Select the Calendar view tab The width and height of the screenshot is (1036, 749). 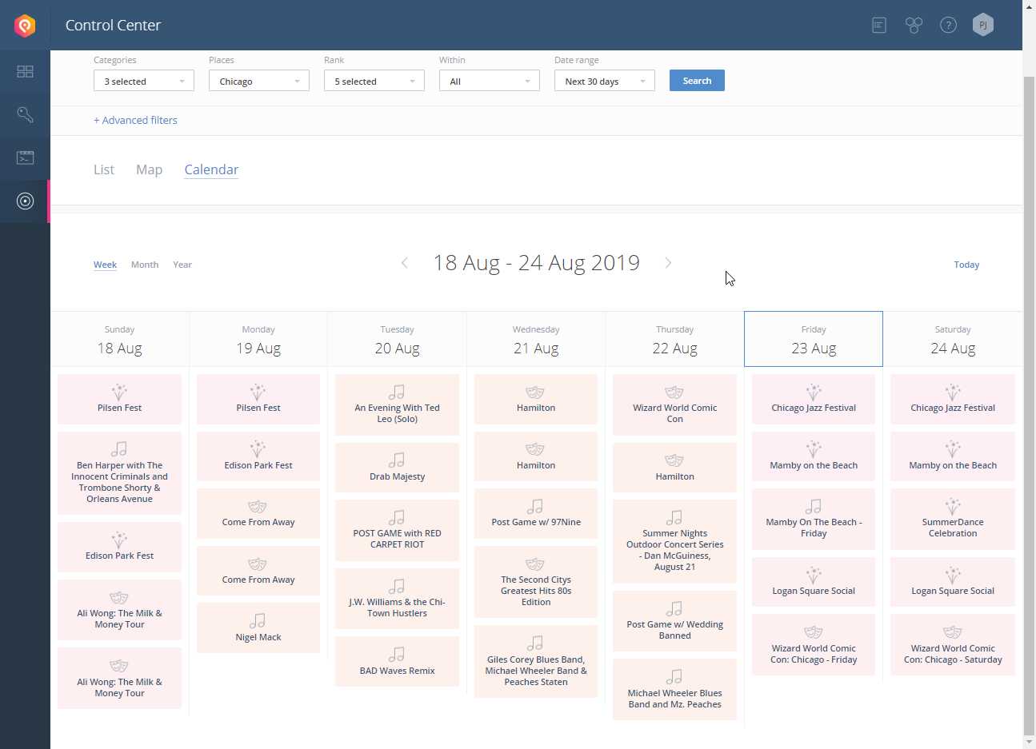tap(211, 169)
